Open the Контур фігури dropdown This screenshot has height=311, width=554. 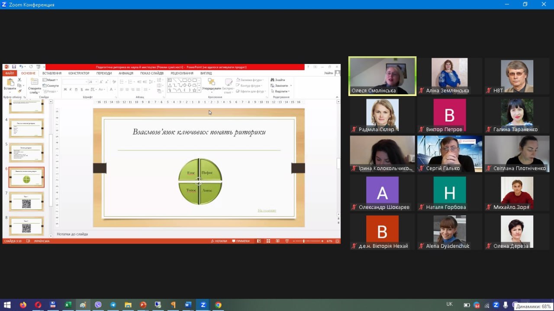(250, 86)
